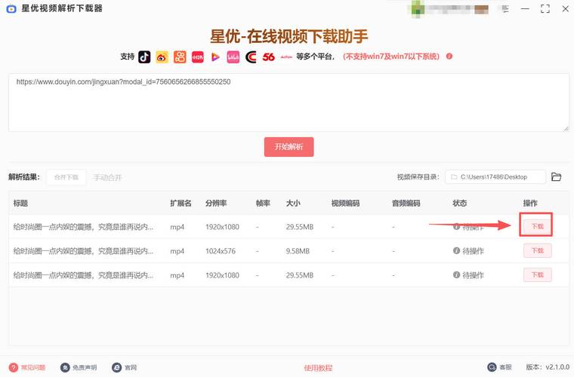Click the 待操作 status in third row
Viewport: 574px width, 377px height.
(x=474, y=275)
